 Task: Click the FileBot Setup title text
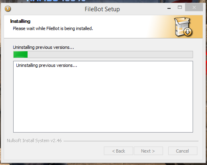coord(102,9)
